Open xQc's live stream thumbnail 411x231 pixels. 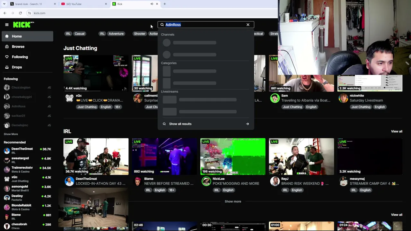pyautogui.click(x=96, y=73)
